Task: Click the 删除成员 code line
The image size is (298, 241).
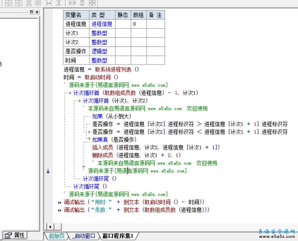Action: coord(136,155)
